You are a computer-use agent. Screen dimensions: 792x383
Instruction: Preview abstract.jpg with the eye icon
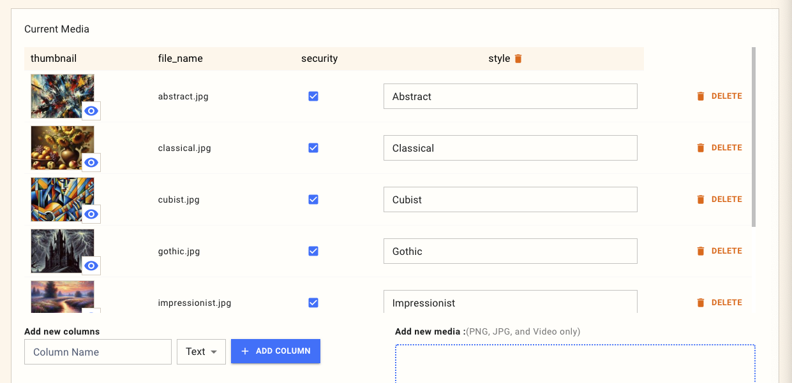click(x=91, y=111)
